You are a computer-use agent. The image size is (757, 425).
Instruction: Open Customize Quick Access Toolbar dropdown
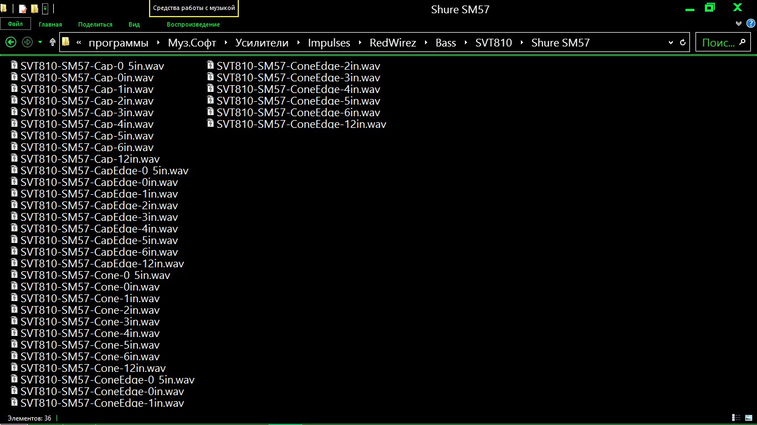45,9
